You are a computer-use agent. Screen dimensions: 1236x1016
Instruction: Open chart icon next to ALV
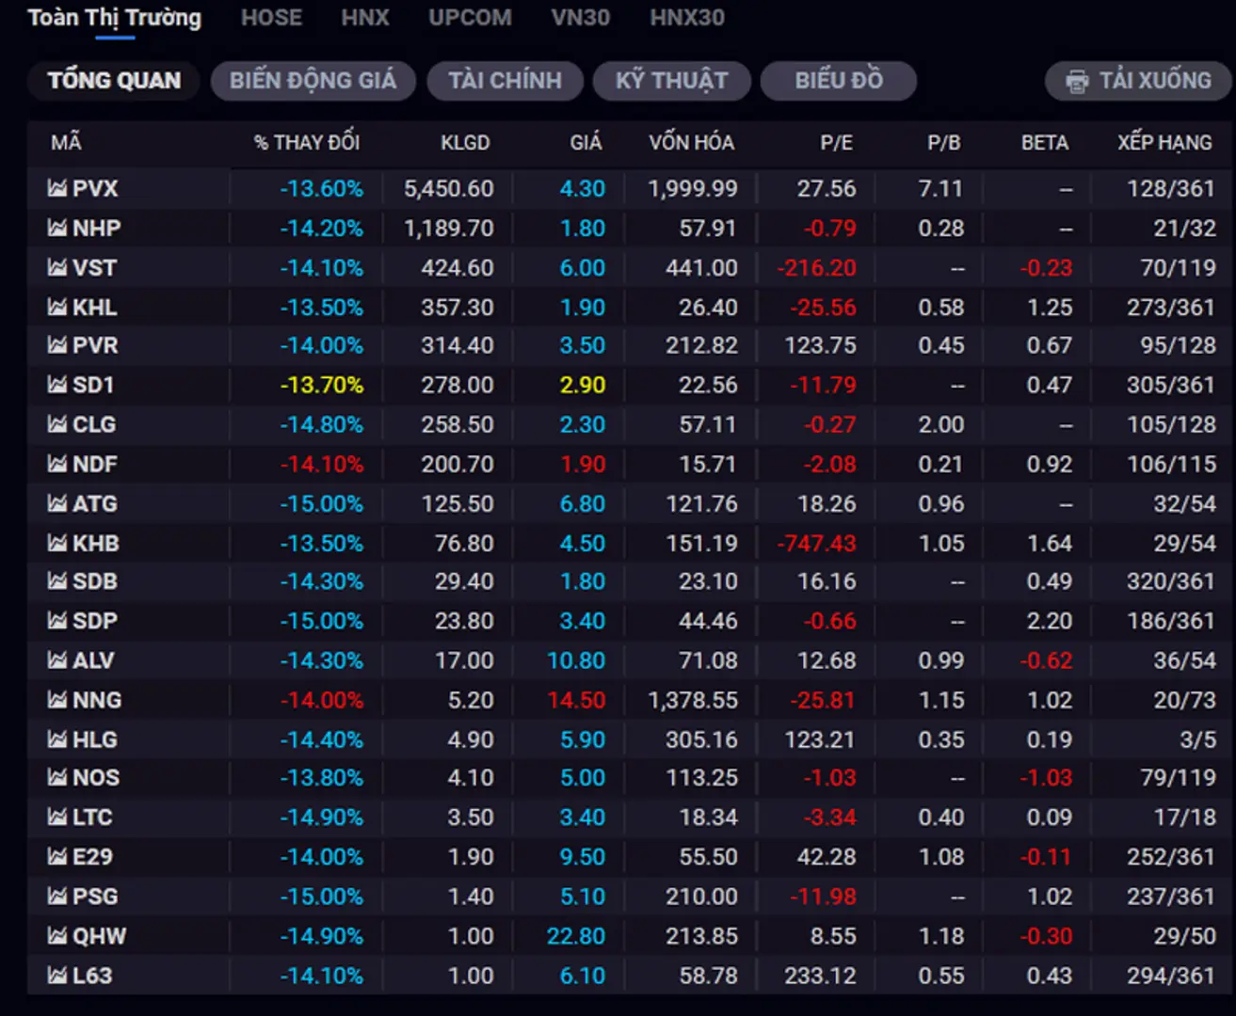coord(57,660)
